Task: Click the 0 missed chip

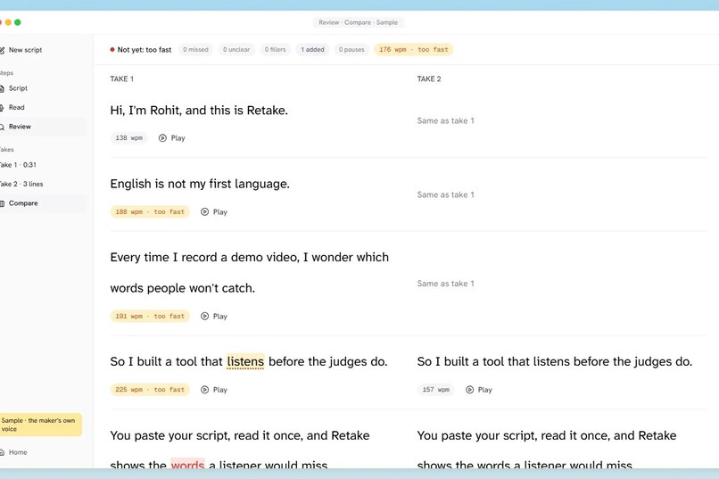Action: click(x=195, y=49)
